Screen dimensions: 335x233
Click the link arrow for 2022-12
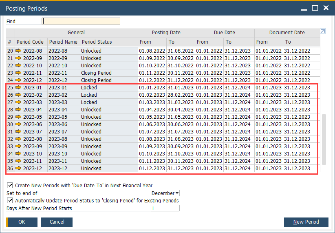coord(19,80)
